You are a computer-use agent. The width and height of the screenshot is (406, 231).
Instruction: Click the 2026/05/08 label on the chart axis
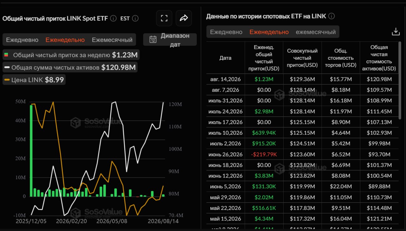click(x=112, y=221)
